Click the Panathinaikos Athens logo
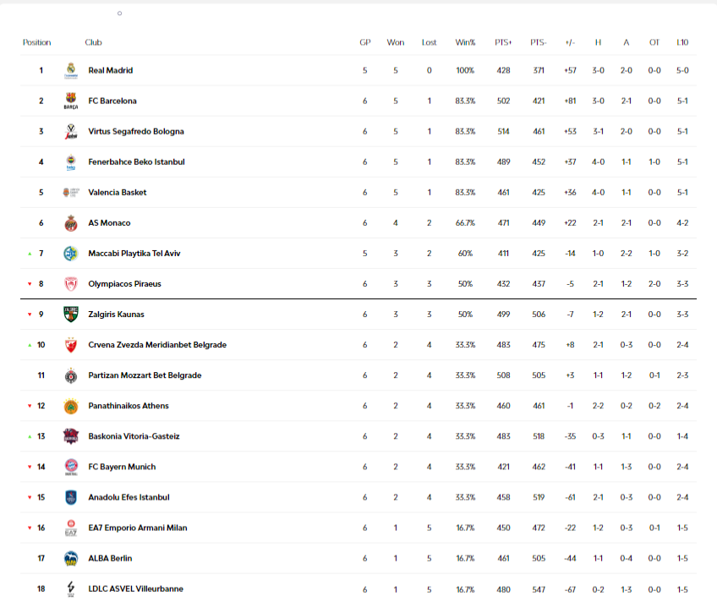717x602 pixels. tap(71, 406)
